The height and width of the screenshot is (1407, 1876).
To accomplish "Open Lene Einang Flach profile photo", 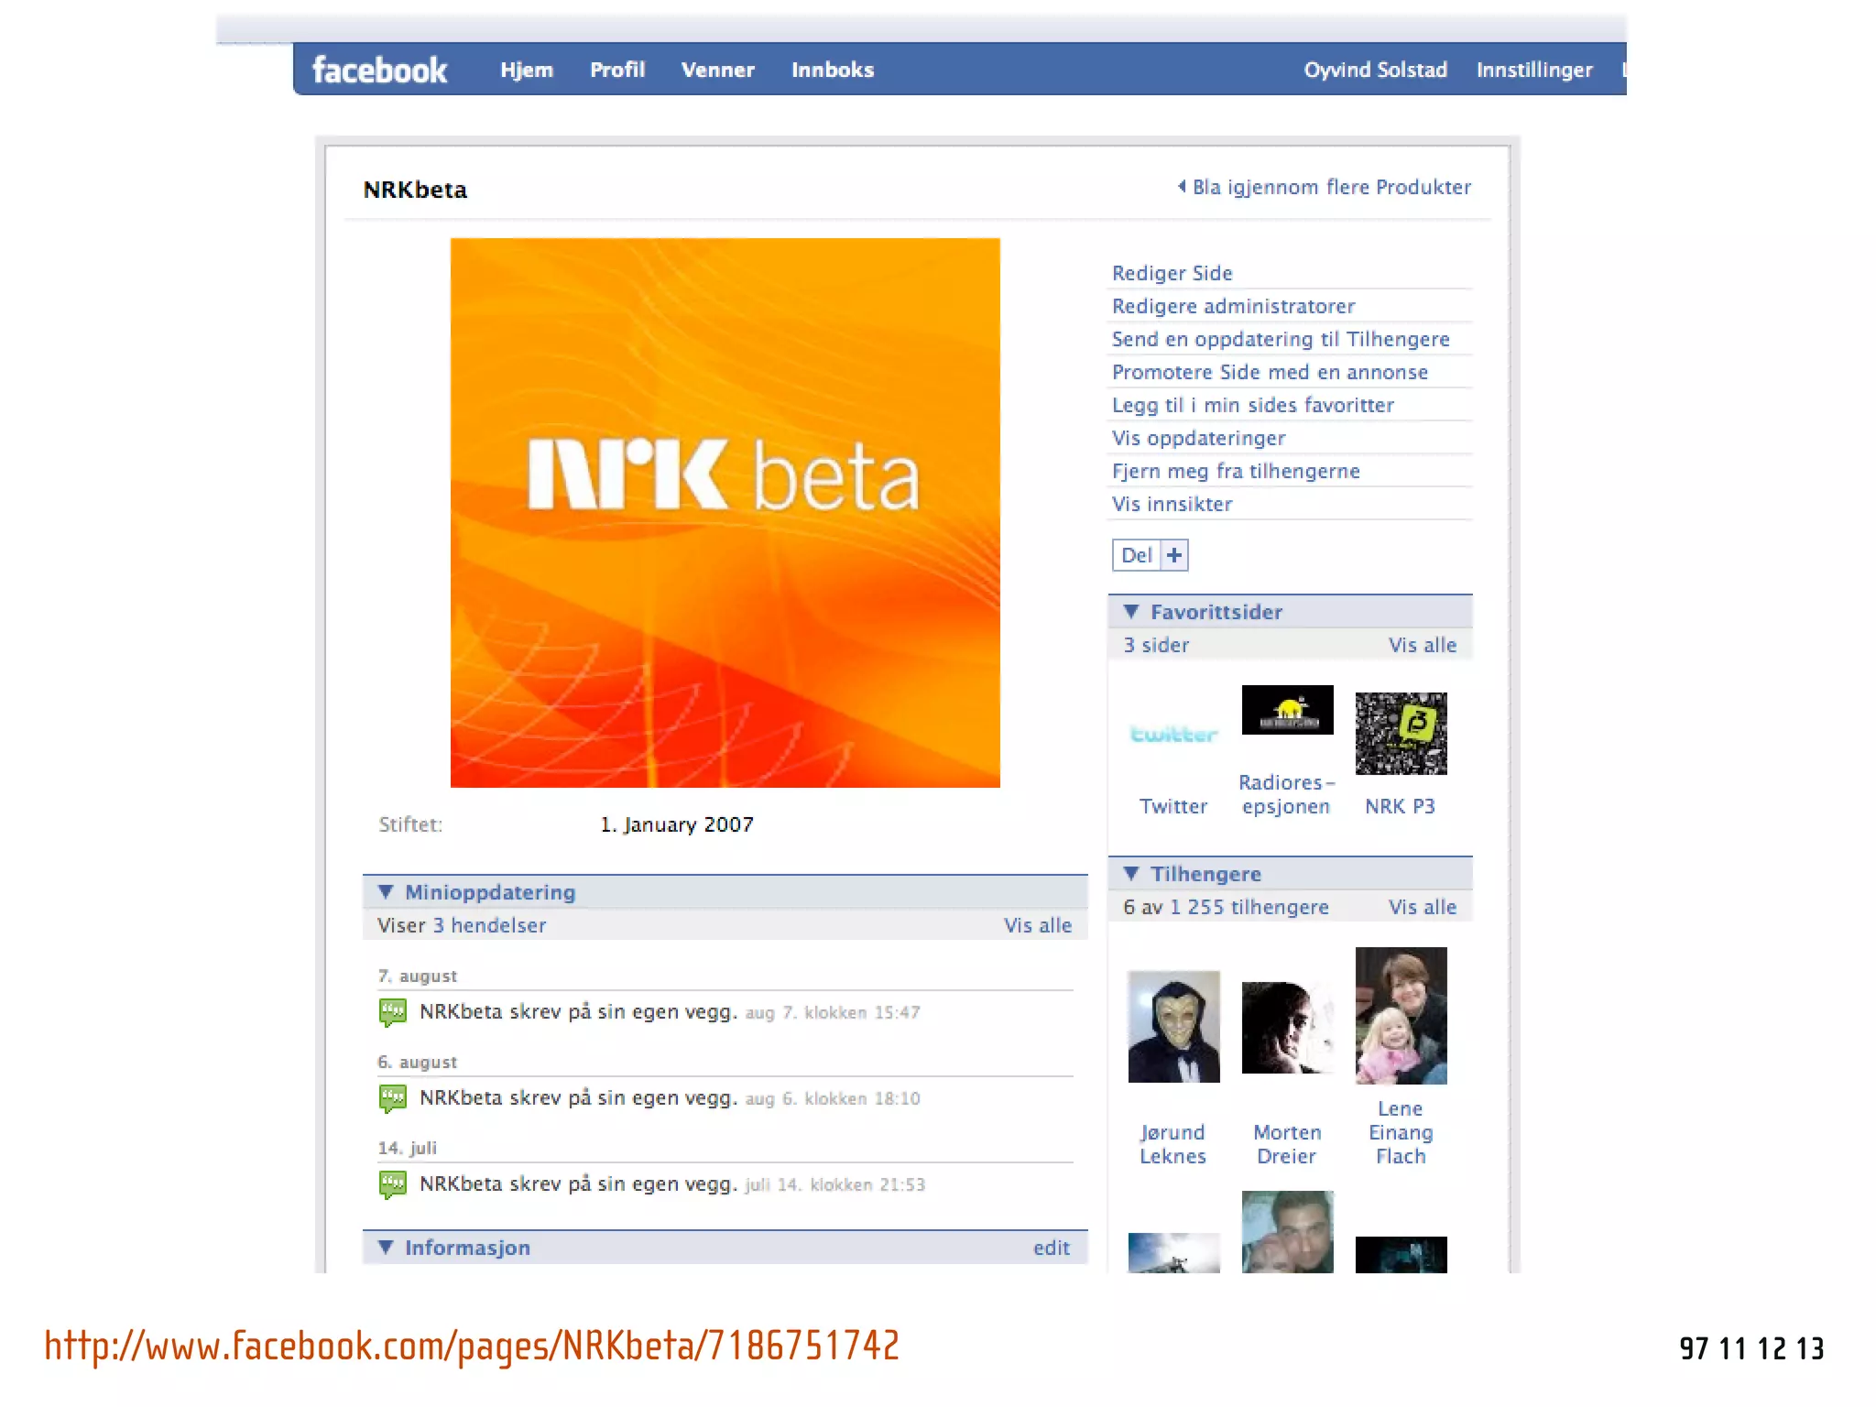I will (x=1402, y=1016).
